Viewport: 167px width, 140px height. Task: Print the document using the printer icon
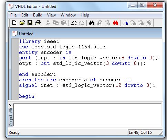[38, 23]
